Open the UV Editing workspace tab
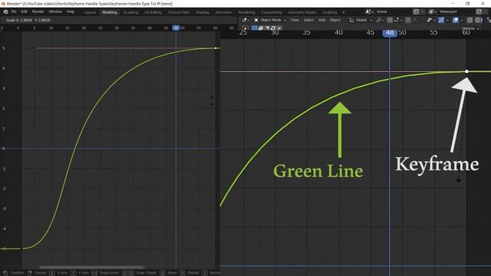 [153, 12]
